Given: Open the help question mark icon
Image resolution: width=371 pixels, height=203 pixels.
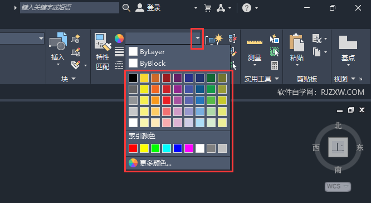Looking at the screenshot, I should pyautogui.click(x=247, y=8).
